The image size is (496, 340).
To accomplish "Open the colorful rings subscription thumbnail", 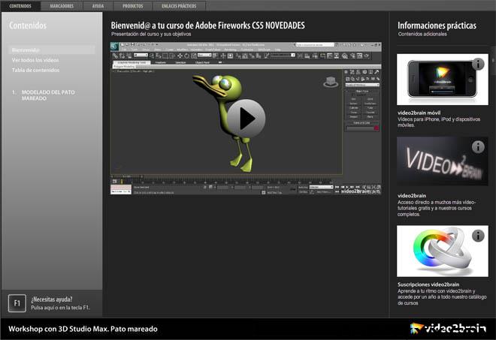I will click(x=443, y=251).
